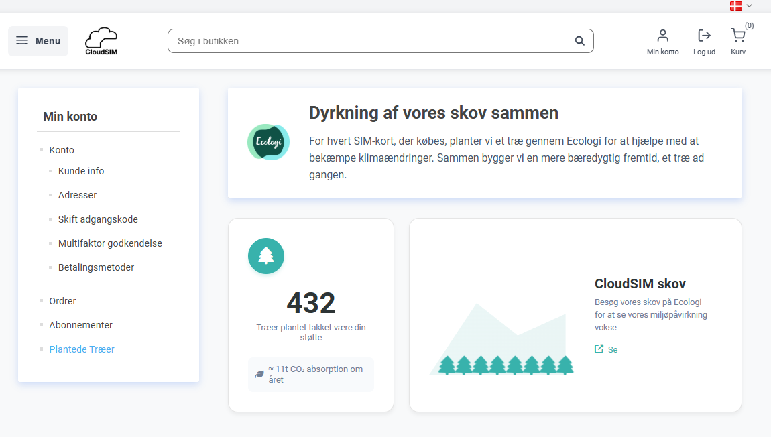This screenshot has height=437, width=771.
Task: Go to Adresser in sidebar
Action: coord(77,195)
